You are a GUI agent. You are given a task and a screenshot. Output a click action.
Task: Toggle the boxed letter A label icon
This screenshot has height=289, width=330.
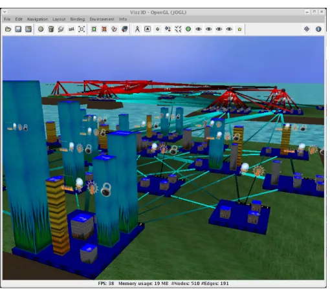click(148, 29)
